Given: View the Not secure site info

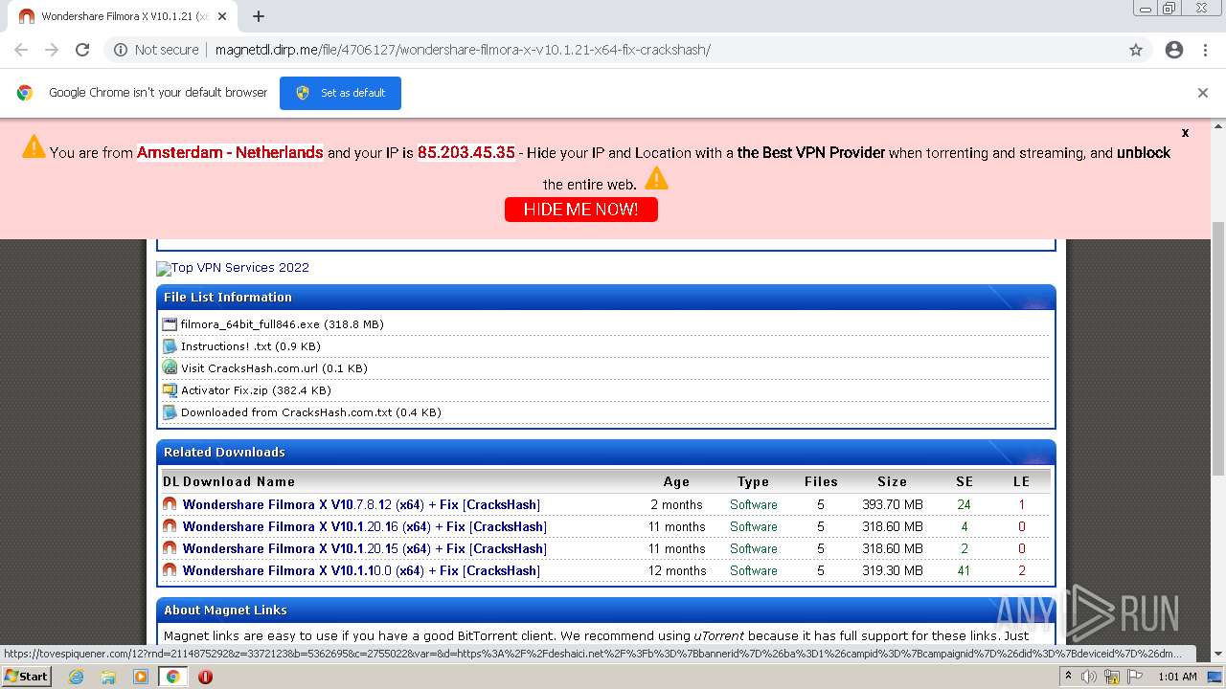Looking at the screenshot, I should click(x=156, y=50).
